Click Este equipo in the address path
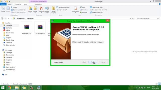The height and width of the screenshot is (90, 161). 21,18
